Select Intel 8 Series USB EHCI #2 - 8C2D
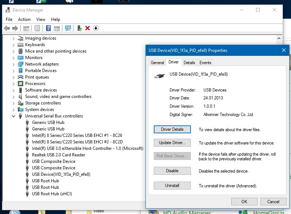This screenshot has height=214, width=291. (77, 142)
